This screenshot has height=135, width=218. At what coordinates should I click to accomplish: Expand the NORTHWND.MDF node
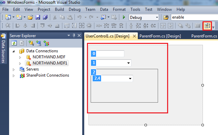click(20, 57)
